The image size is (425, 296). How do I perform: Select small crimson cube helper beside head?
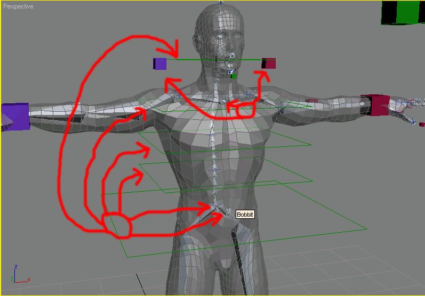point(269,64)
